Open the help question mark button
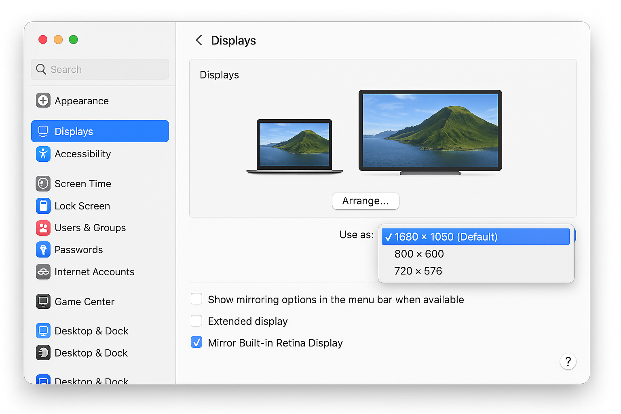Screen dimensions: 621x414 [568, 362]
